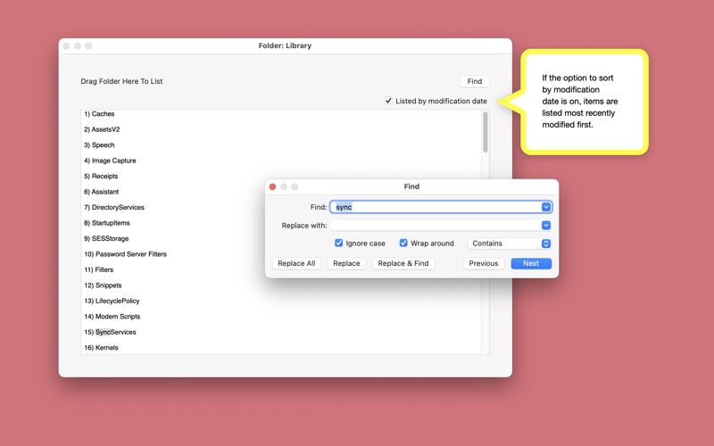Select the '12) Snippets' list row

281,285
